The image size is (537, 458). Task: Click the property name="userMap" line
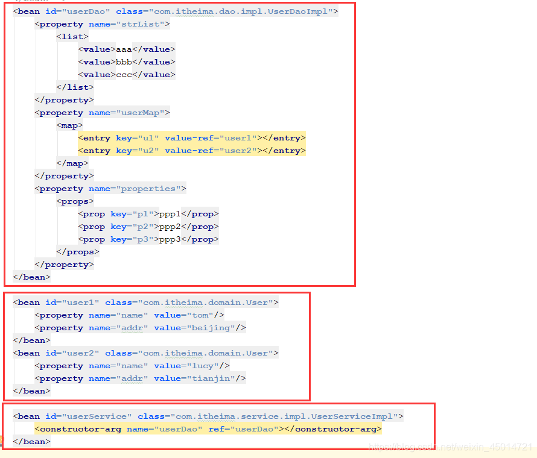[102, 113]
